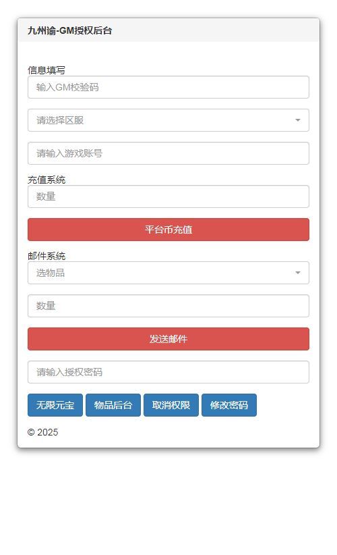The height and width of the screenshot is (555, 337).
Task: Click the caret arrow on 选物品 selector
Action: tap(297, 273)
